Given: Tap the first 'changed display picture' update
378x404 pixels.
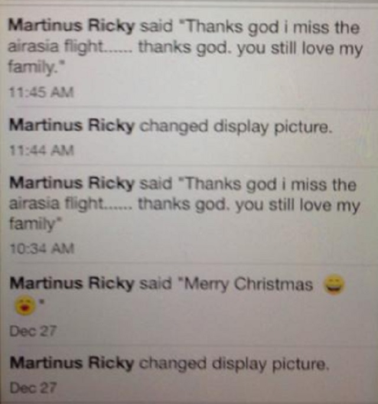Looking at the screenshot, I should pos(234,127).
